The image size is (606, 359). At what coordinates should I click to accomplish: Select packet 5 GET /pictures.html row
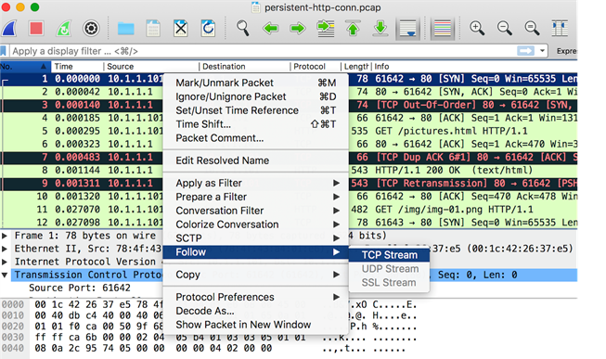pyautogui.click(x=289, y=131)
